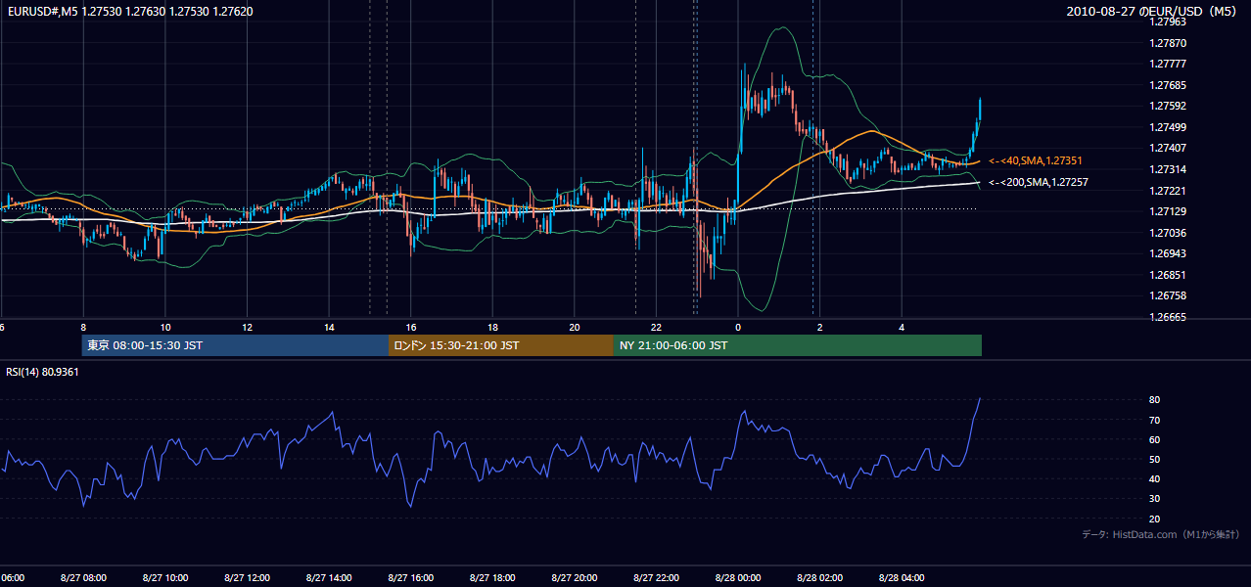
Task: Click price axis value 1.26851
Action: [x=1170, y=275]
